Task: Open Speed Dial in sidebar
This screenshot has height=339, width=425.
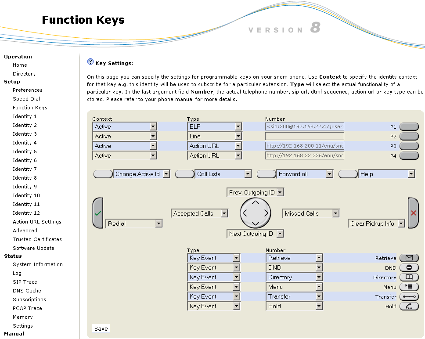Action: coord(26,99)
